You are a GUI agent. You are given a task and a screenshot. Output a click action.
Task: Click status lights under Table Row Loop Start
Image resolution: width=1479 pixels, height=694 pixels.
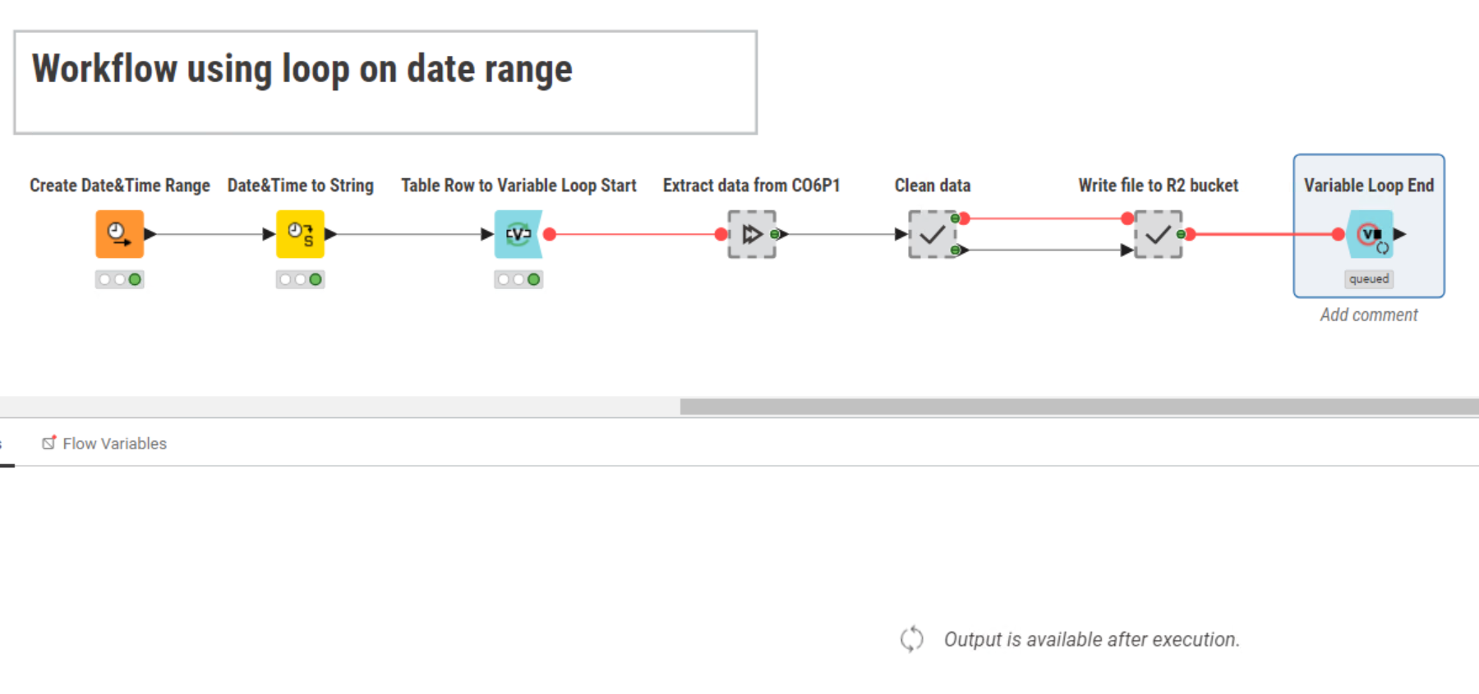[x=518, y=279]
